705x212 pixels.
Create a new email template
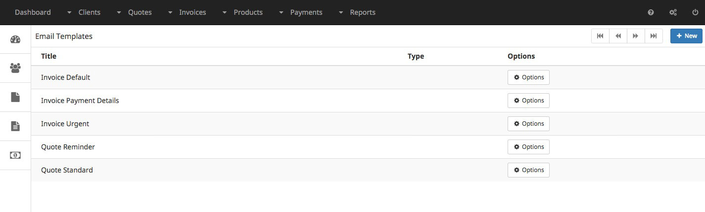(686, 36)
